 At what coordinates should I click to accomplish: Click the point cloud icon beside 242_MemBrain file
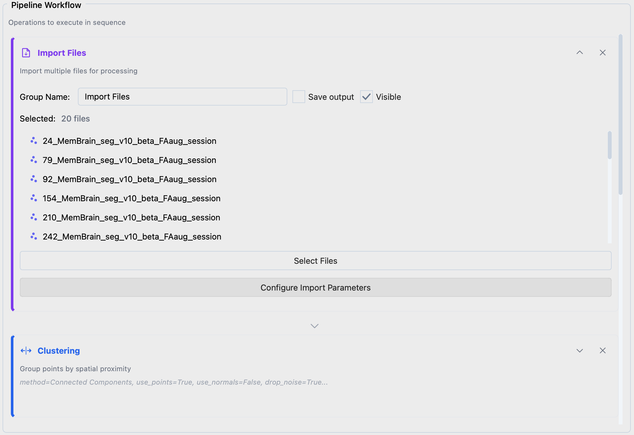click(x=34, y=236)
